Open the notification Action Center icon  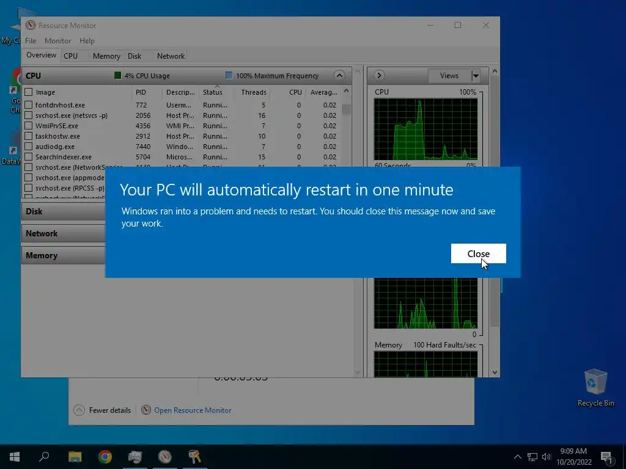(607, 457)
